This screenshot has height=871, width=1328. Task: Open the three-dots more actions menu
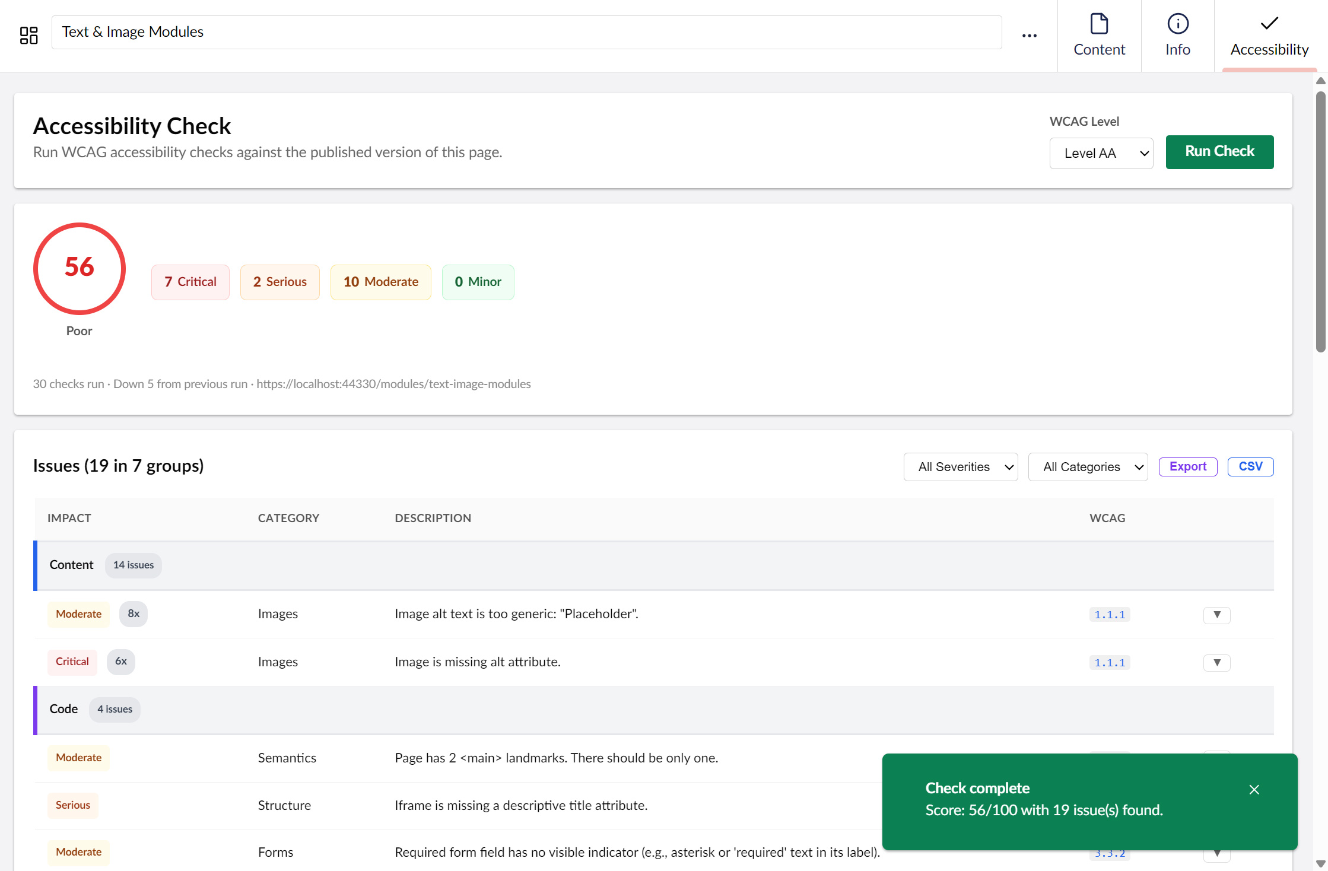[1030, 36]
